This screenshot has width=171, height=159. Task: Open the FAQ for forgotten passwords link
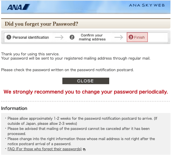coord(45,149)
